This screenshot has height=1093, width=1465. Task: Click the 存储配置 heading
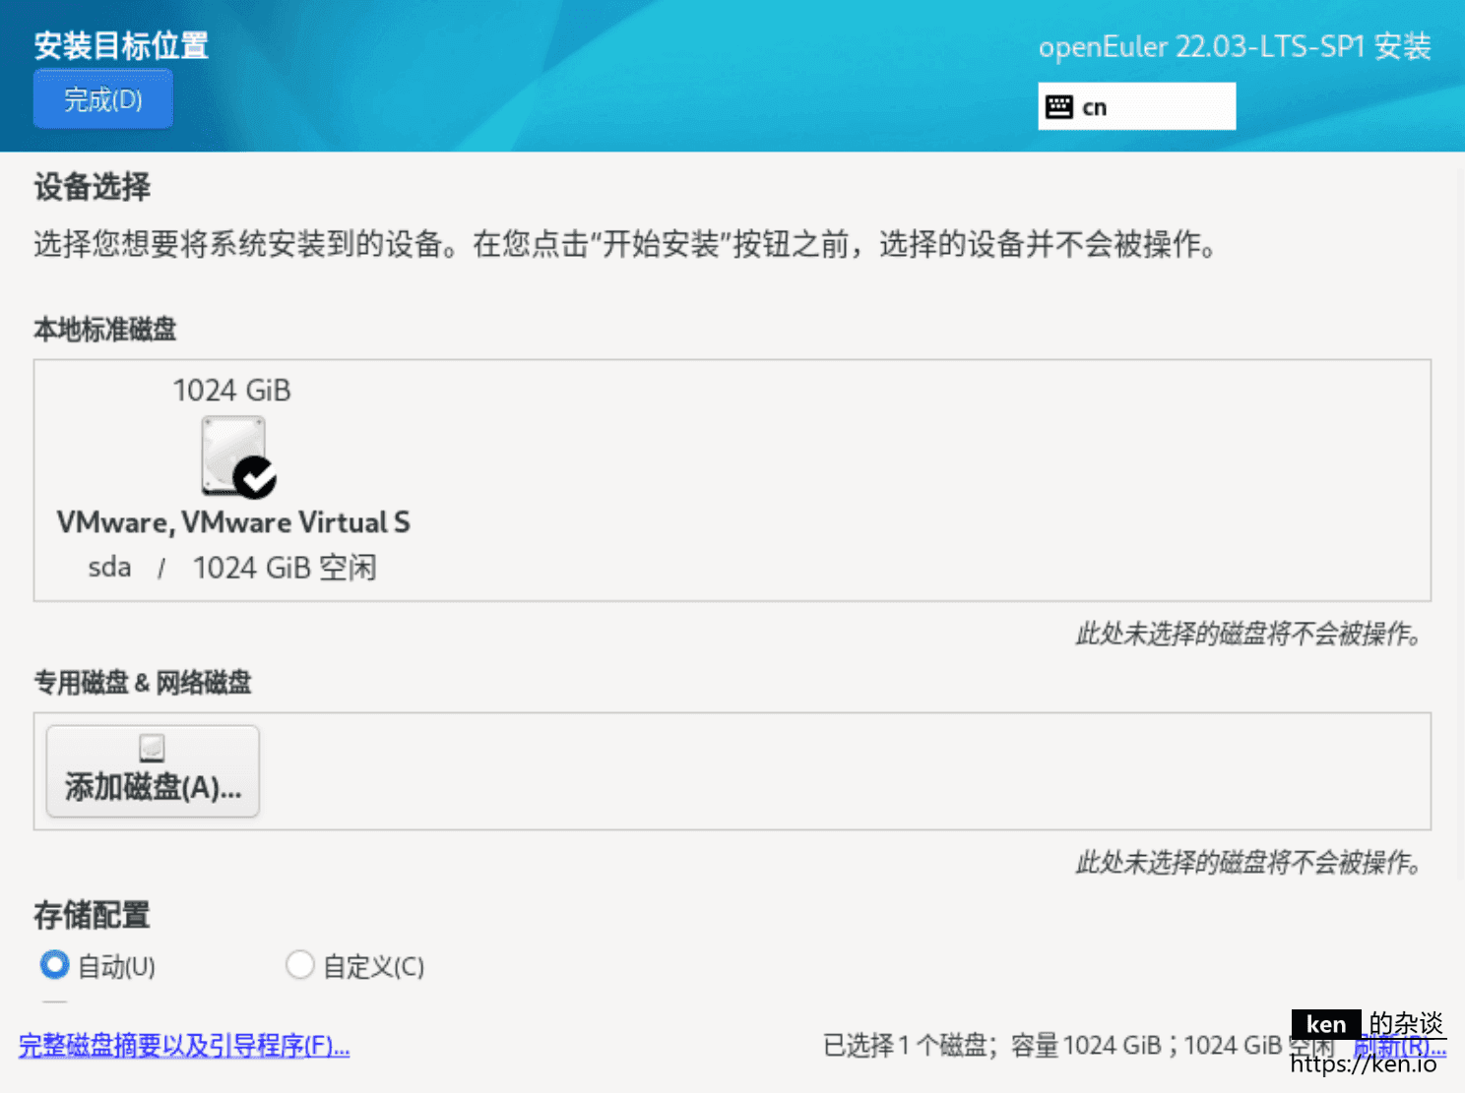[93, 915]
